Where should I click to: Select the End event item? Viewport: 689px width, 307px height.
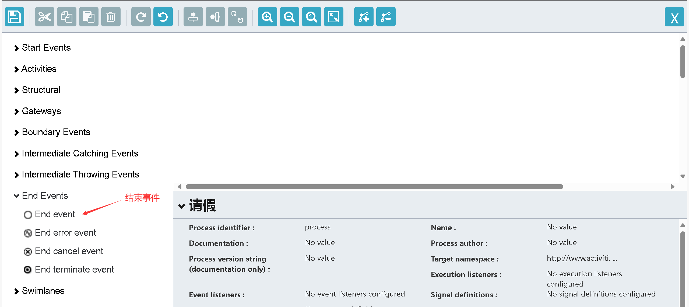55,214
